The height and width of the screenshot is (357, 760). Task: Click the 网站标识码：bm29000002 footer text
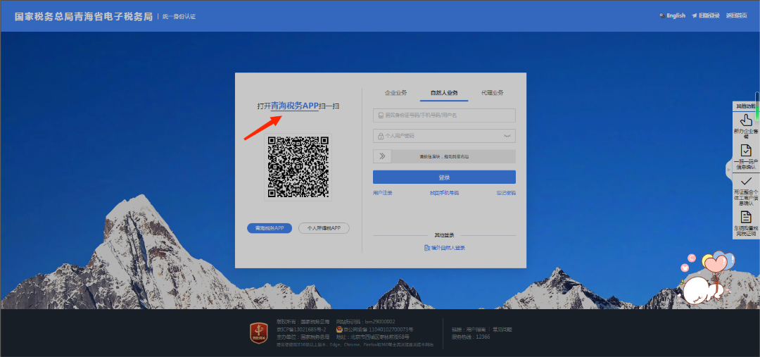(365, 322)
